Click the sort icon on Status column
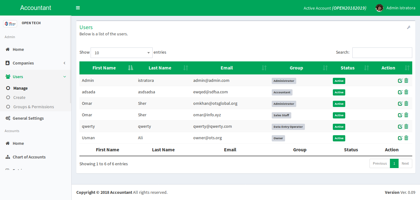The width and height of the screenshot is (420, 200). point(367,68)
